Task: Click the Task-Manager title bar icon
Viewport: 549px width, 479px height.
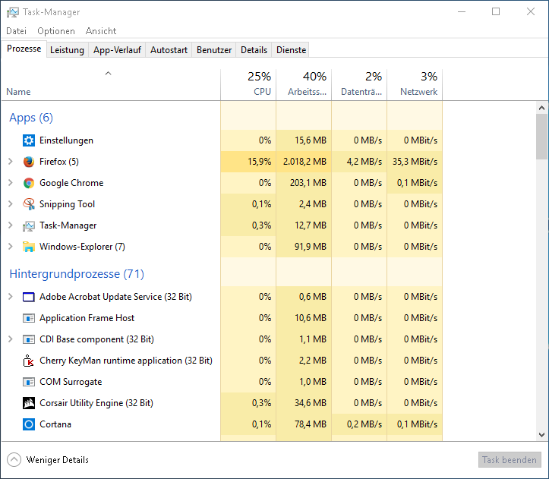Action: tap(13, 12)
